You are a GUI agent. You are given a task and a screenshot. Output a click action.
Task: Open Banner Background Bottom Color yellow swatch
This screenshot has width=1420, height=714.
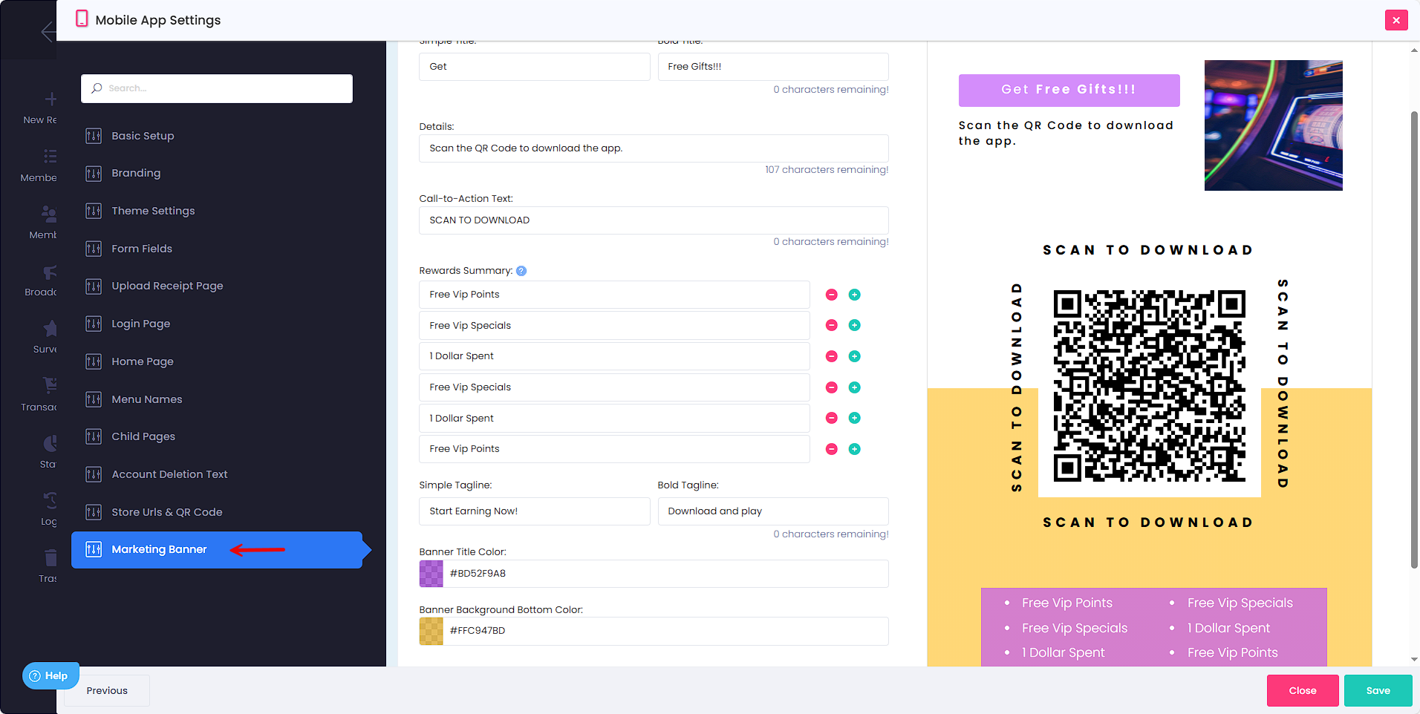pos(431,631)
